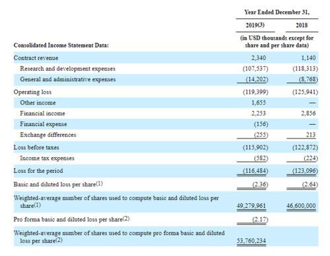Click the Basic and diluted loss per share label
Image resolution: width=330 pixels, height=256 pixels.
coord(58,184)
